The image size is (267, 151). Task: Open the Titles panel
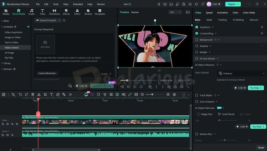coord(42,12)
